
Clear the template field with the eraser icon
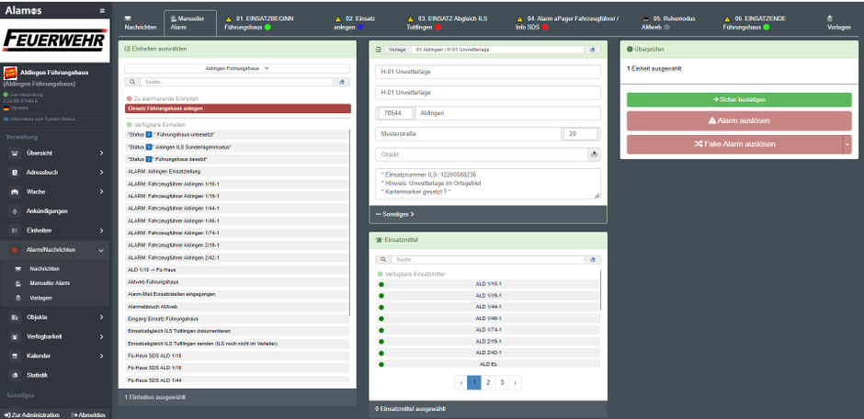(x=592, y=50)
